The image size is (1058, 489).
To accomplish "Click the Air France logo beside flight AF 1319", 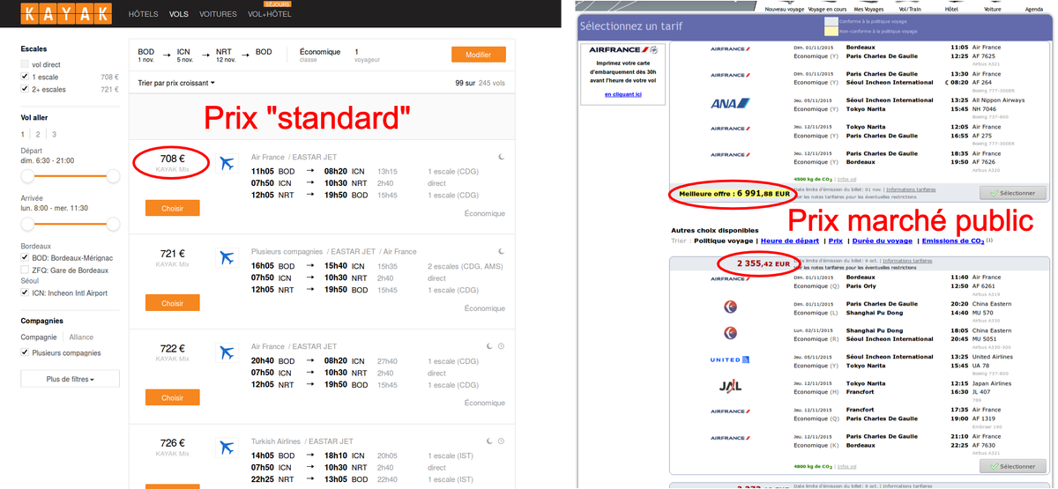I will (x=728, y=411).
